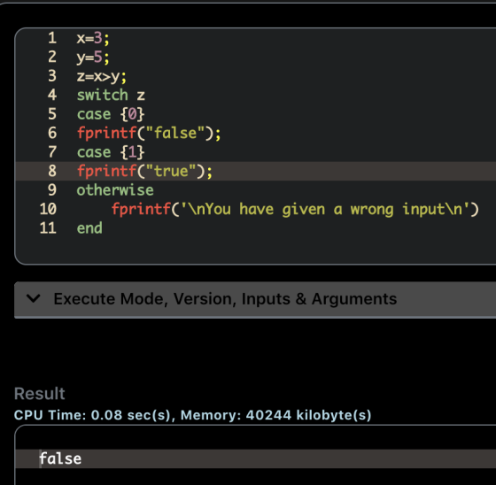
Task: Click line number 8 in gutter
Action: tap(52, 171)
